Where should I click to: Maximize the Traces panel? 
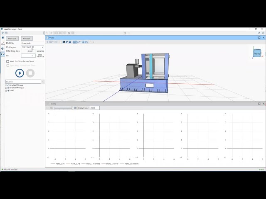tap(259, 104)
